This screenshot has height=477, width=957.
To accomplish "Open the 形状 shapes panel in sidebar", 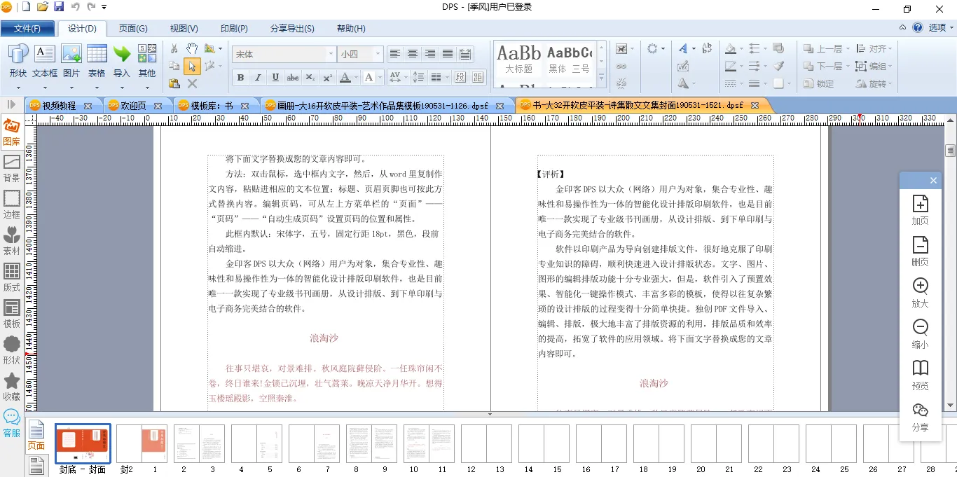I will [11, 350].
